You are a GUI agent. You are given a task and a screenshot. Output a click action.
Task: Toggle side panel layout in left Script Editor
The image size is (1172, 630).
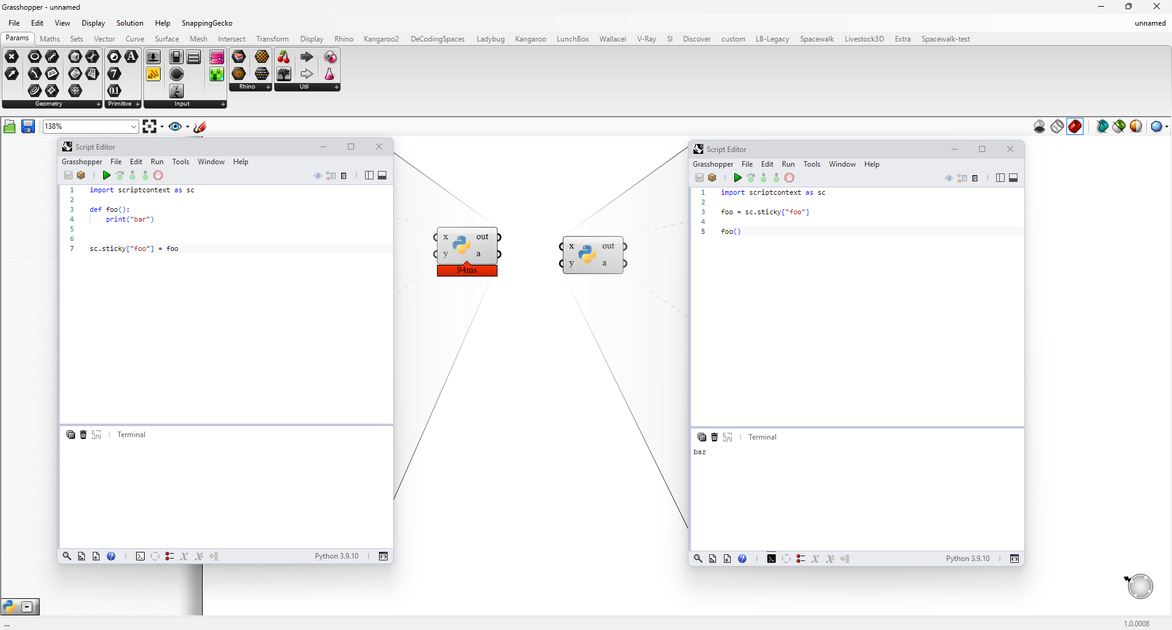369,175
